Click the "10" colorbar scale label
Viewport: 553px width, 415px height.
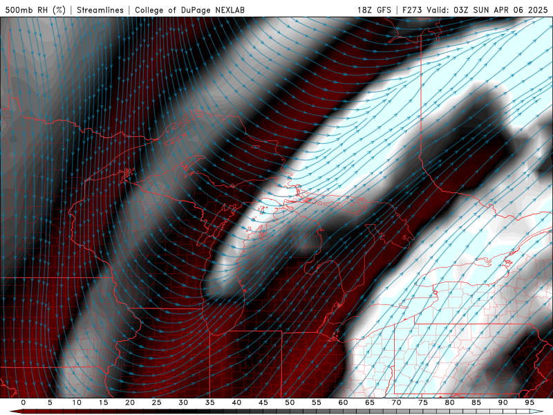(77, 403)
